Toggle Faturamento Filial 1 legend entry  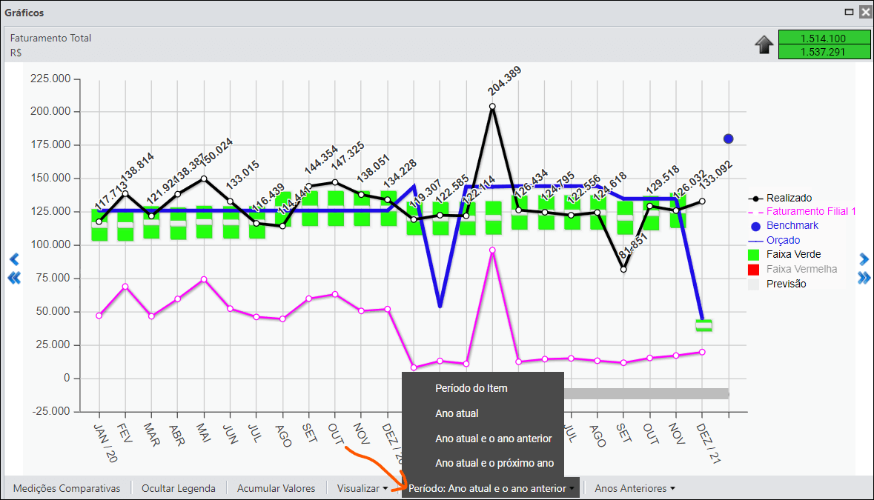tap(801, 211)
